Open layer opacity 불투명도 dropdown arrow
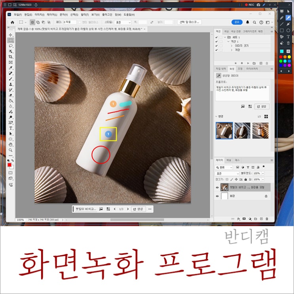This screenshot has width=294, height=294. [263, 173]
